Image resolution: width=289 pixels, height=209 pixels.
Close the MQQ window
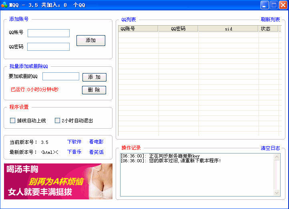(x=283, y=5)
